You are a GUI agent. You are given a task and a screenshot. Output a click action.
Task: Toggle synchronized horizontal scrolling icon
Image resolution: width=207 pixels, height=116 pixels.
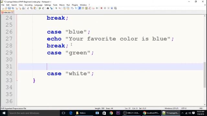68,8
